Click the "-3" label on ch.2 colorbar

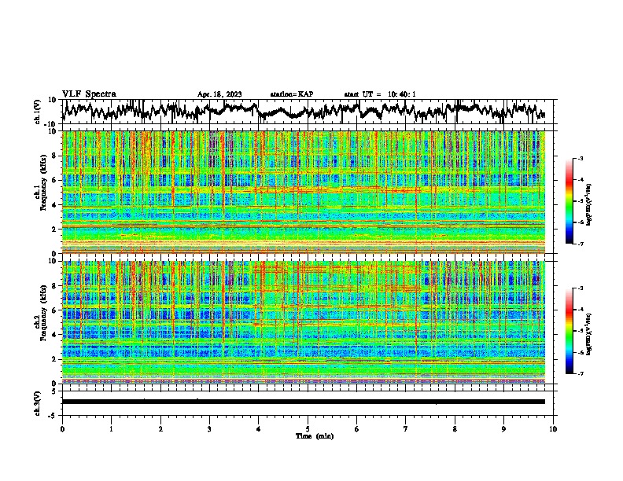pos(581,288)
